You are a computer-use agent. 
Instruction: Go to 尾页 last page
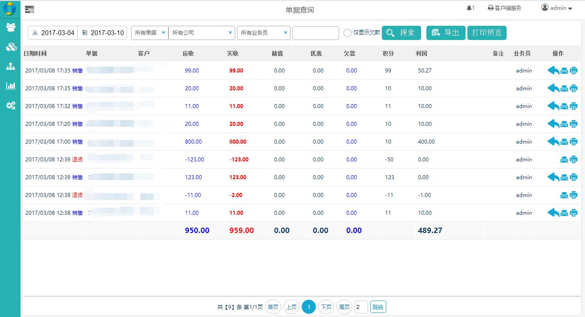pyautogui.click(x=344, y=307)
